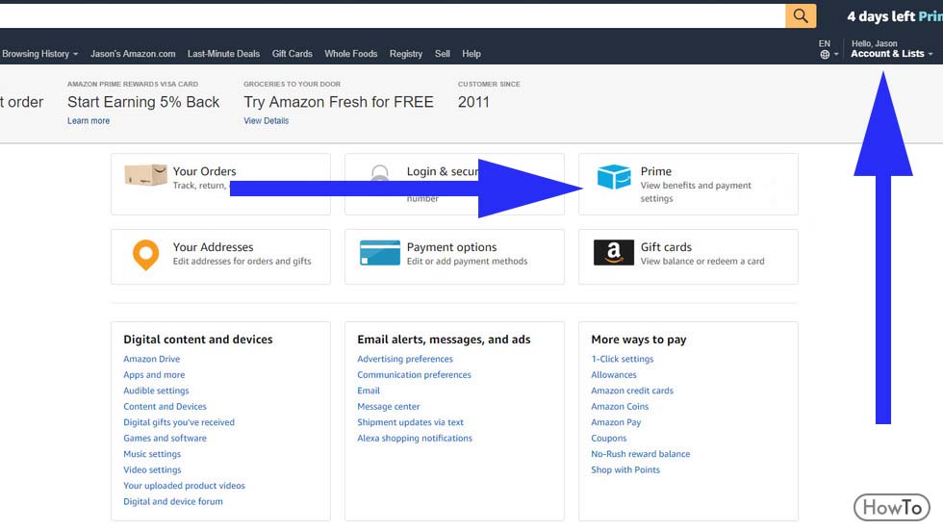Expand the Browsing History dropdown
943x530 pixels.
click(x=39, y=54)
